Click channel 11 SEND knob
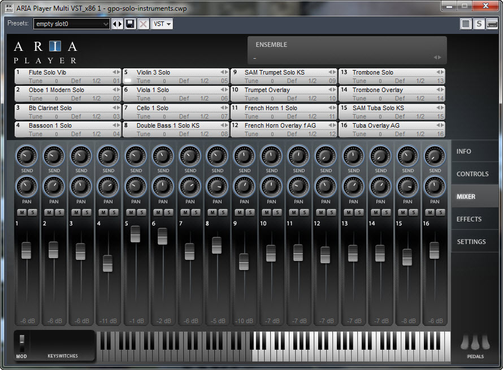Viewport: 503px width, 370px height. click(298, 156)
